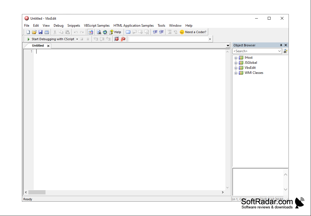
Task: Click the binoculars search icon in Object Browser
Action: pos(285,51)
